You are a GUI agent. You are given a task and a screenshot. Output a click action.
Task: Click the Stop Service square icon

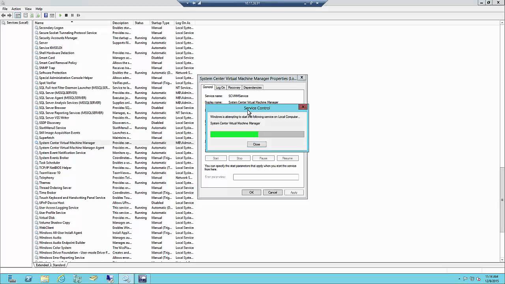[66, 15]
